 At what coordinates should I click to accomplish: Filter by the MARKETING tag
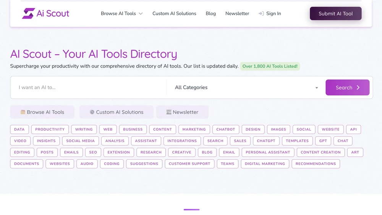coord(194,129)
